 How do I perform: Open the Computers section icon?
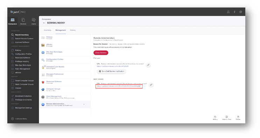pyautogui.click(x=13, y=20)
